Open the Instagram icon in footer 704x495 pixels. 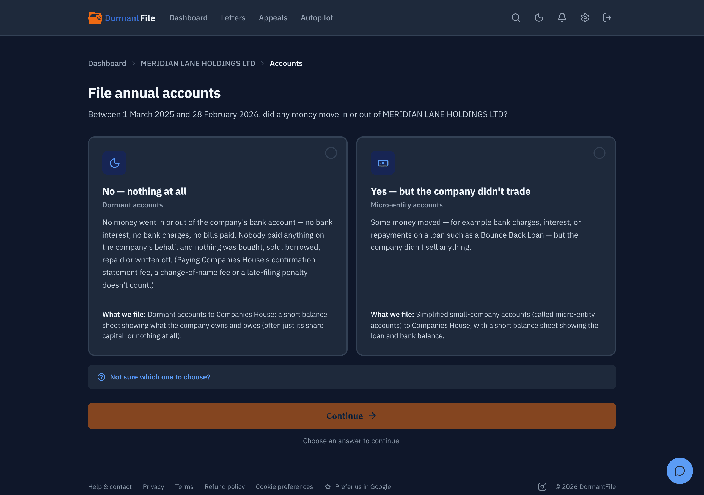(542, 487)
